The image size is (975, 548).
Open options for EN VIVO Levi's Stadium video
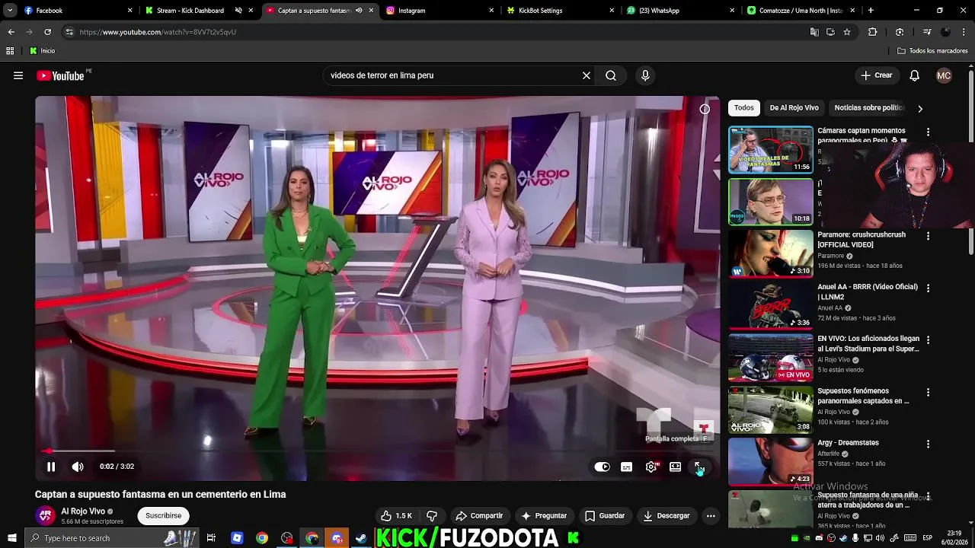[x=928, y=339]
